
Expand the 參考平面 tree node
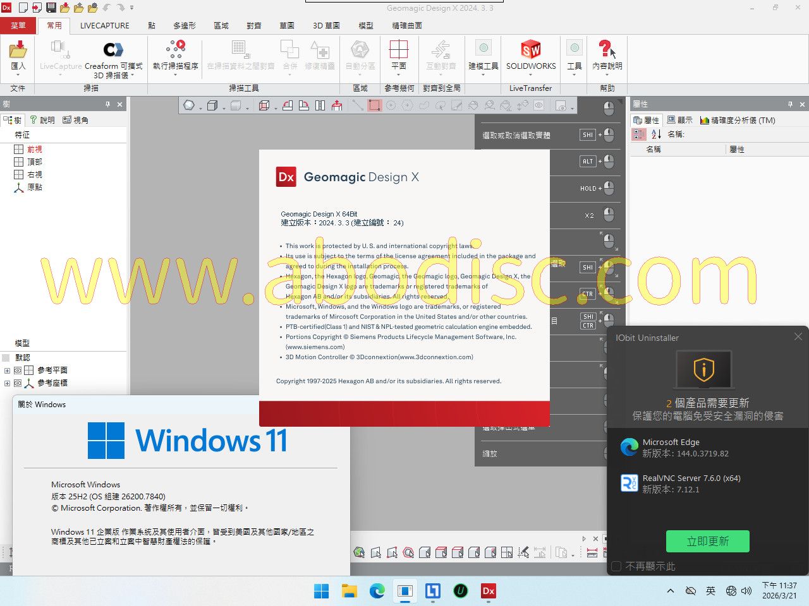point(7,371)
